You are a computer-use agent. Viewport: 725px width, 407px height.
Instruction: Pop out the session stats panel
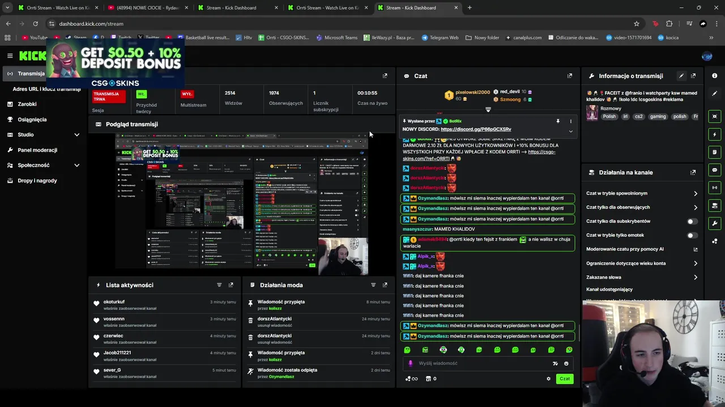[385, 76]
